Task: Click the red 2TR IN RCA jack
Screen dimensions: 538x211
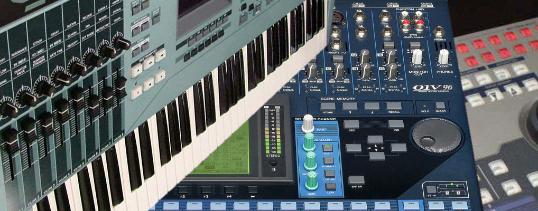Action: click(405, 25)
